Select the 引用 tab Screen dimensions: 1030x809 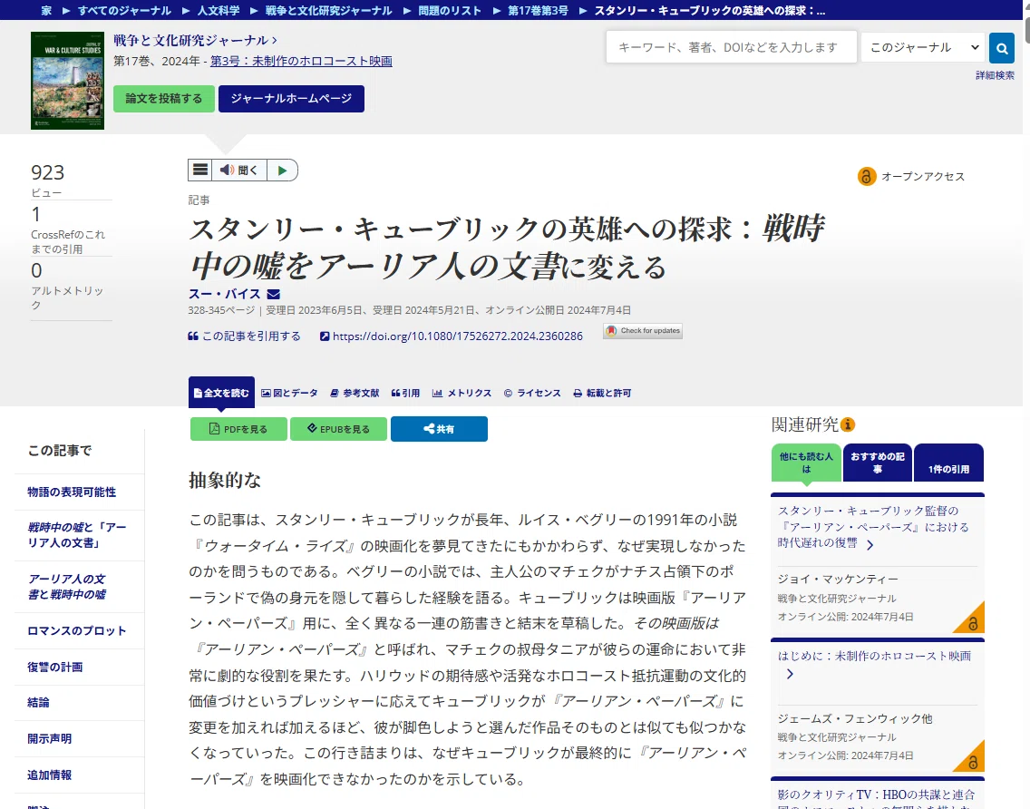tap(405, 393)
